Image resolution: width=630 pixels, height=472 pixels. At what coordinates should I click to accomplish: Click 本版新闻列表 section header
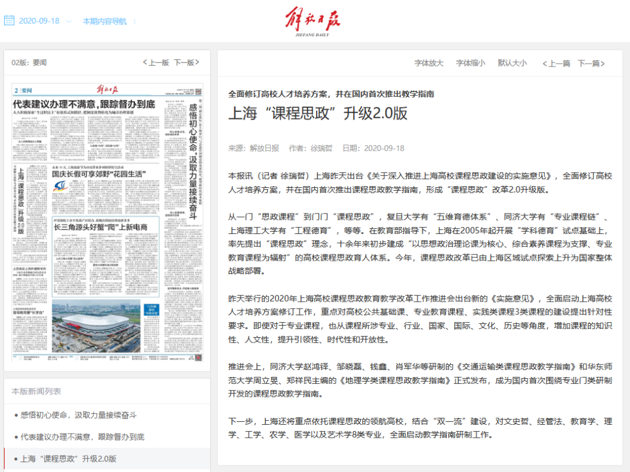36,391
